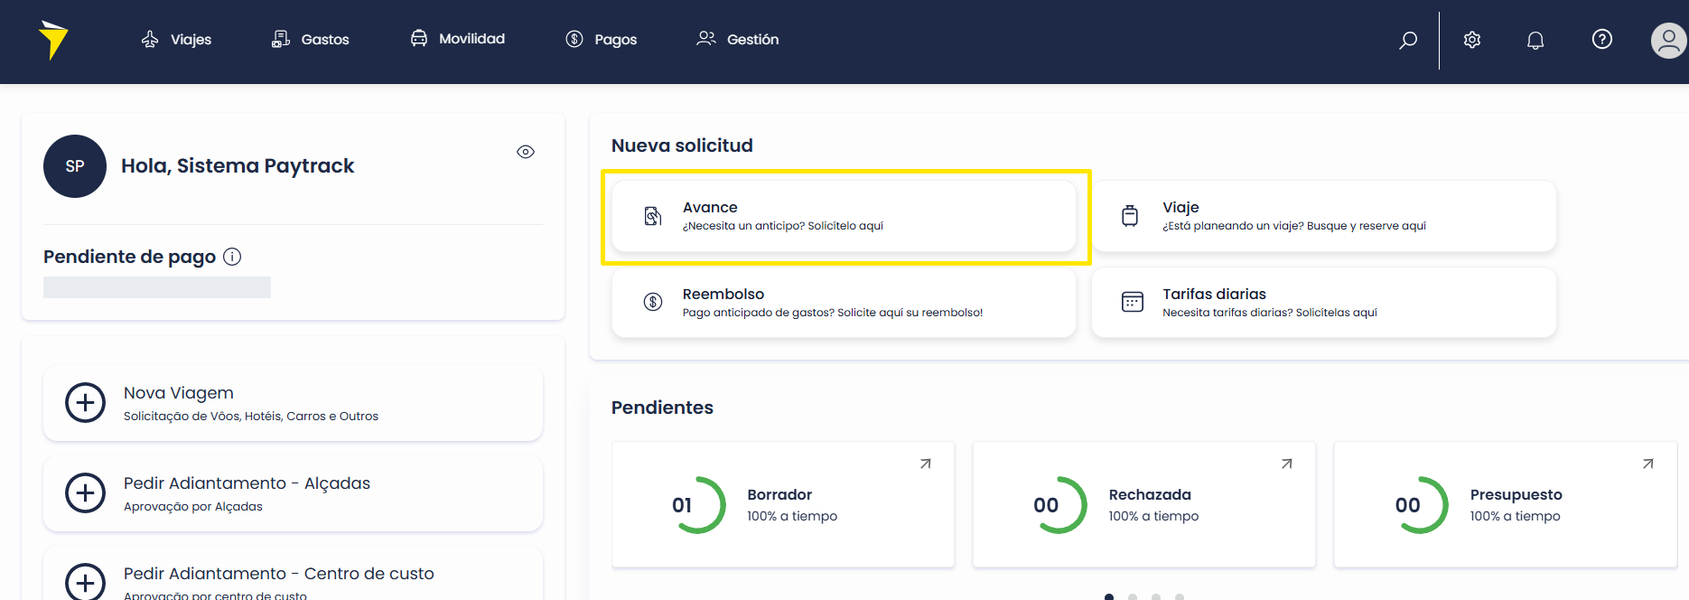Open Borrador pending card arrow
The image size is (1689, 600).
926,464
